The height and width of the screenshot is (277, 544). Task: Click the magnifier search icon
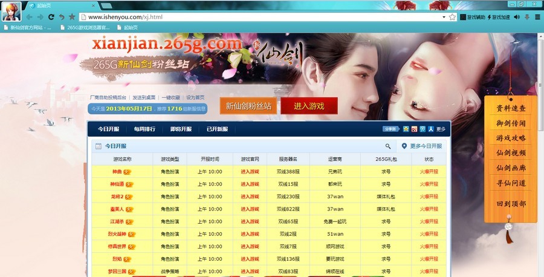click(x=388, y=146)
